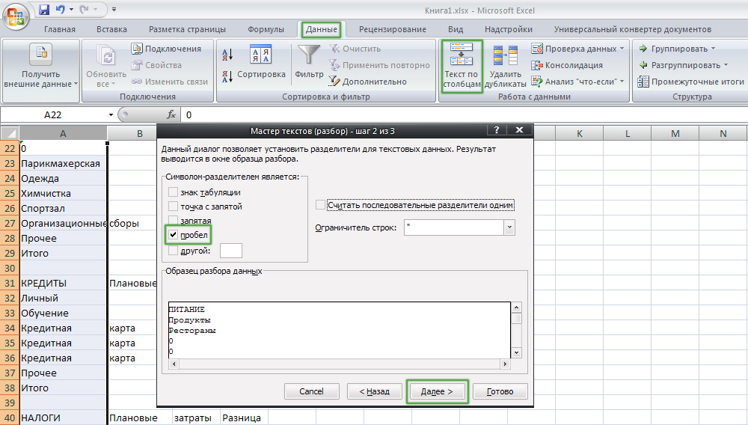Image resolution: width=748 pixels, height=425 pixels.
Task: Switch to the 'Формулы' ribbon tab
Action: click(266, 30)
